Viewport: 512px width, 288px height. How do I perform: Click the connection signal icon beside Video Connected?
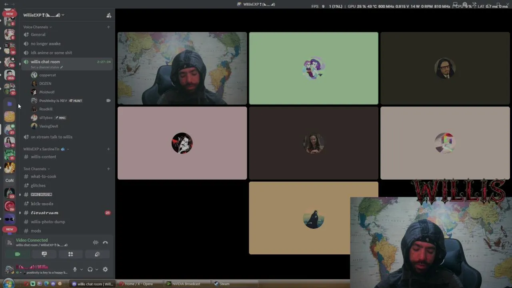pos(10,242)
